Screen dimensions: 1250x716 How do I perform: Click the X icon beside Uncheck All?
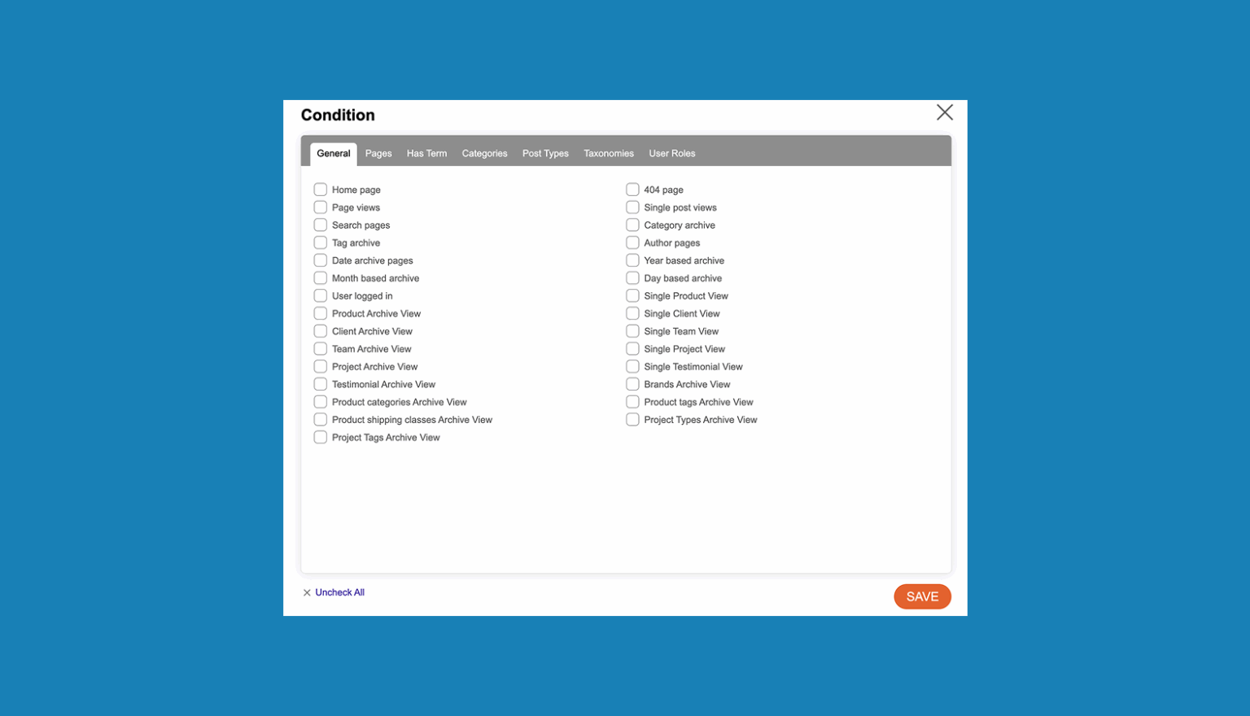coord(307,592)
